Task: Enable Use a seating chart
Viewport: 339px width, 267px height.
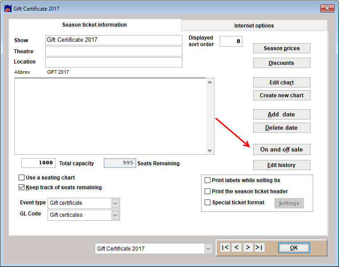Action: pyautogui.click(x=21, y=177)
